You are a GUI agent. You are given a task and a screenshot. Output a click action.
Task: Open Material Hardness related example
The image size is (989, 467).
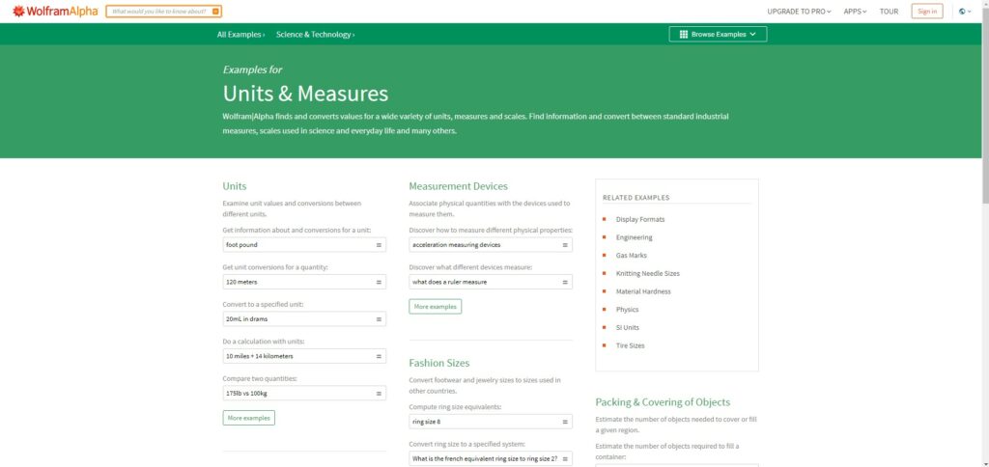point(643,291)
